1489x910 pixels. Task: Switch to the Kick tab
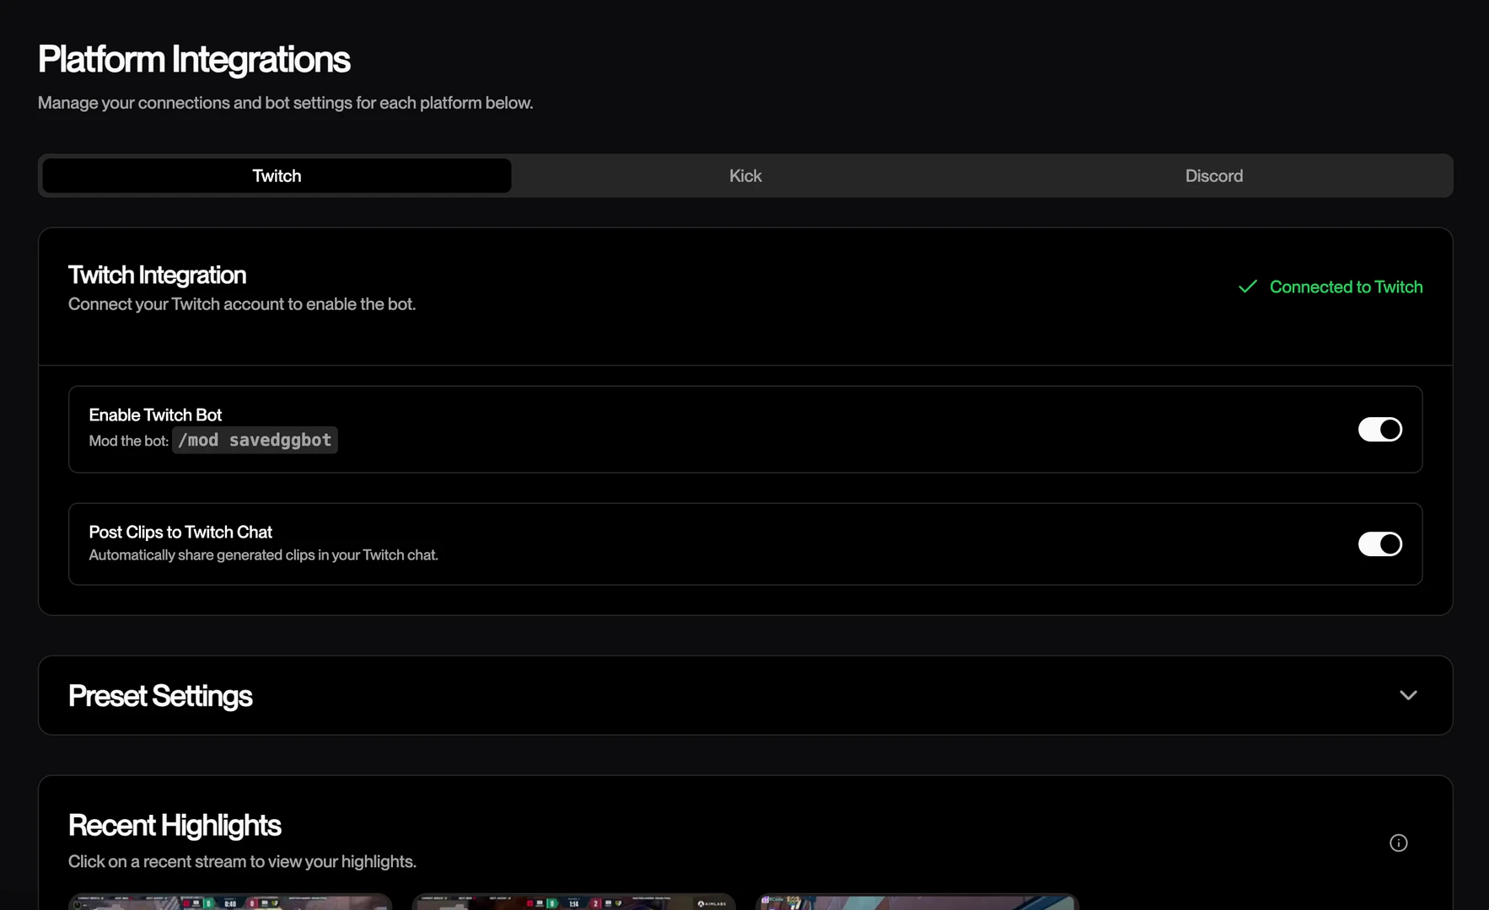[x=744, y=176]
